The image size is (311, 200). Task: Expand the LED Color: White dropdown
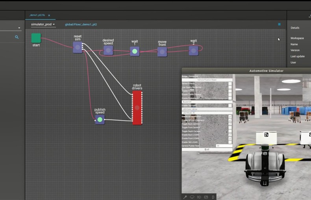pos(207,109)
